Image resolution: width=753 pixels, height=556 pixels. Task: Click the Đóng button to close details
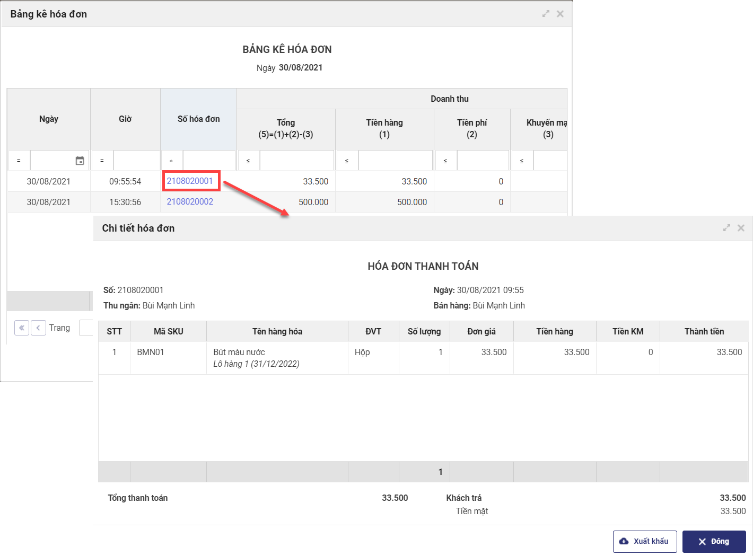pyautogui.click(x=714, y=542)
